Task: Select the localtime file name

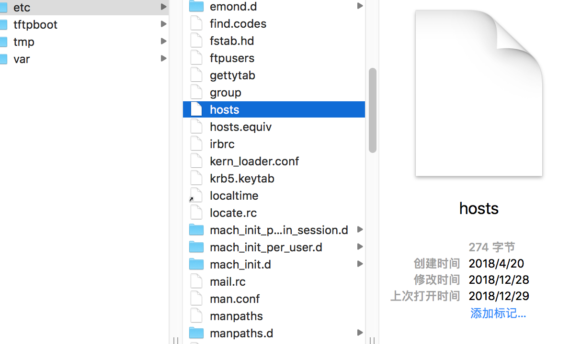Action: point(234,196)
